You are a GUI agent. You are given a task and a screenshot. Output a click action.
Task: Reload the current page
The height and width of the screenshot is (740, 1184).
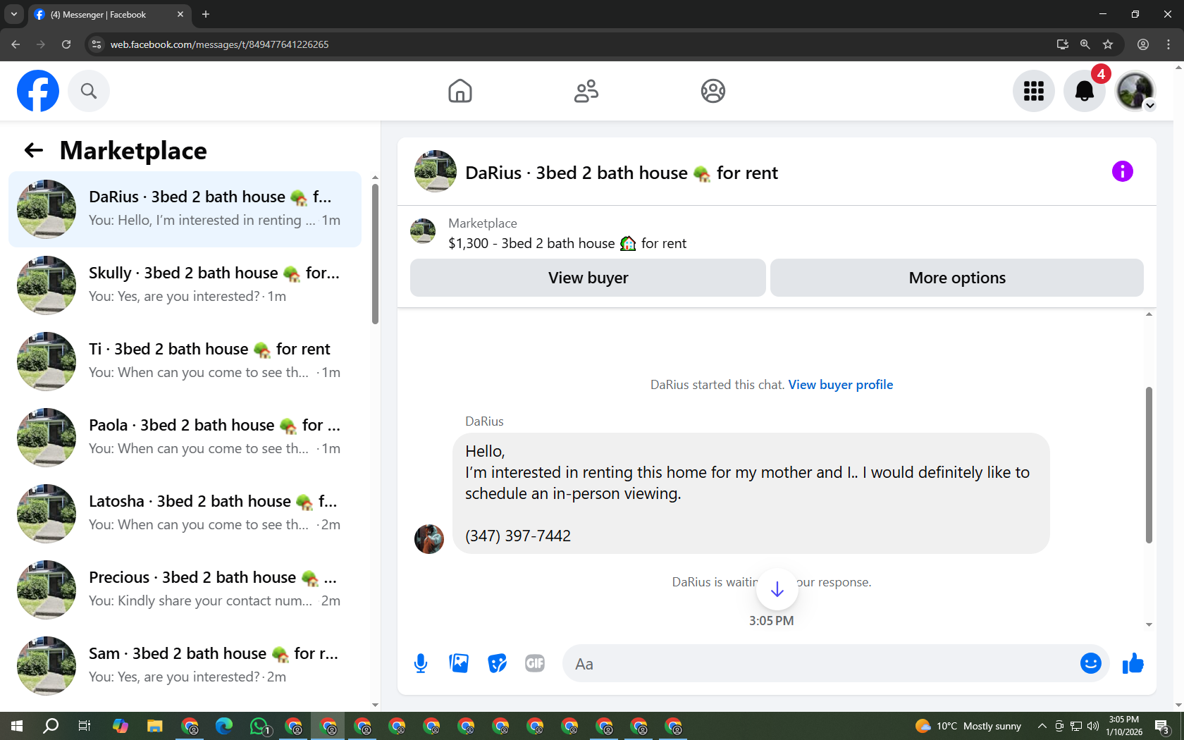[66, 44]
